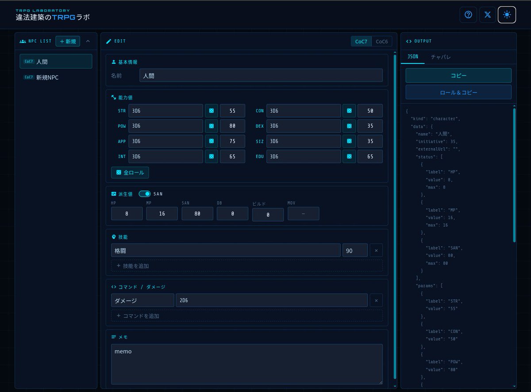Add a command via コマンドを追加
The height and width of the screenshot is (392, 531).
coord(246,316)
